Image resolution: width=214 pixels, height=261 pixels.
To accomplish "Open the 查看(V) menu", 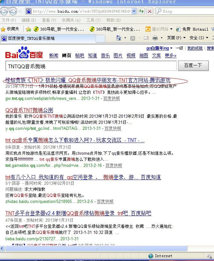I will [x=49, y=20].
